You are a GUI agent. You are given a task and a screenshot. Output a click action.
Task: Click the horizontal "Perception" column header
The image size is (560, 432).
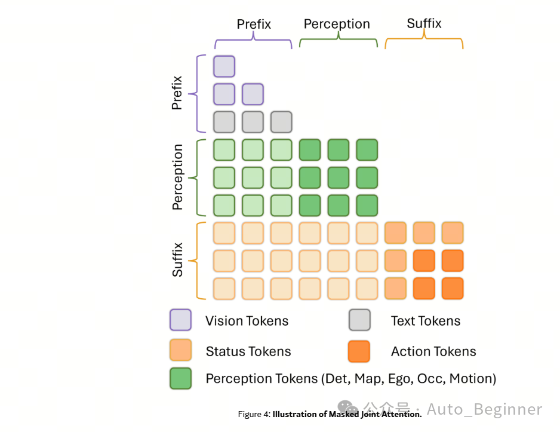pyautogui.click(x=337, y=24)
